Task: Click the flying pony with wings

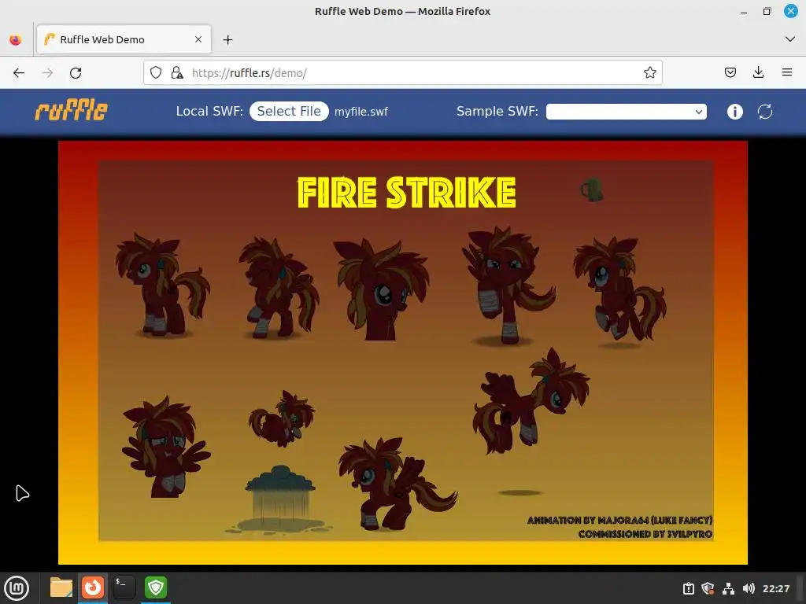Action: coord(531,401)
